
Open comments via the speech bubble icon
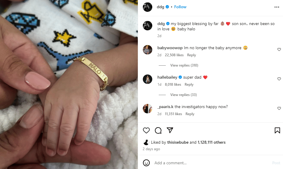coord(158,130)
